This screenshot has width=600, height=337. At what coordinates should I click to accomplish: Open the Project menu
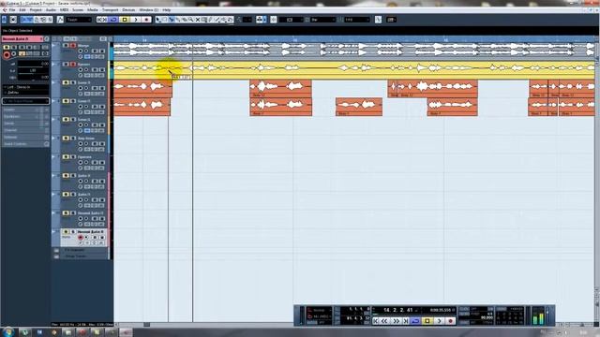click(36, 10)
